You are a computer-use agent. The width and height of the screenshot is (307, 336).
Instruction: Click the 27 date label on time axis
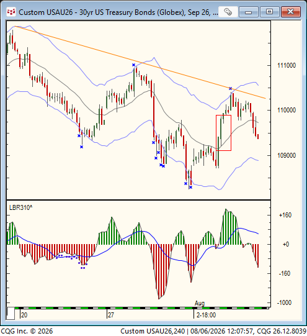click(111, 315)
